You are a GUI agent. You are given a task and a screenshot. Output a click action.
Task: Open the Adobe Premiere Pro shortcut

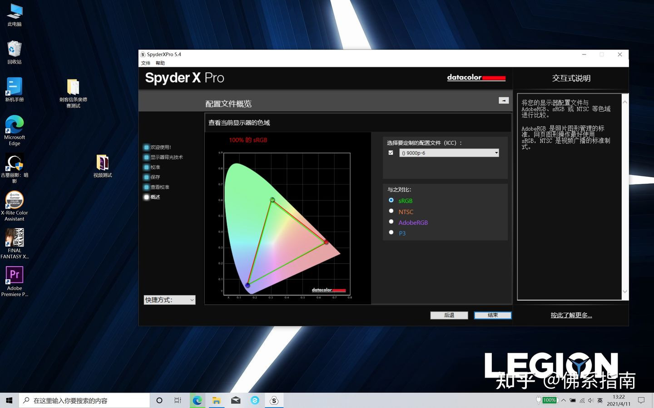15,282
